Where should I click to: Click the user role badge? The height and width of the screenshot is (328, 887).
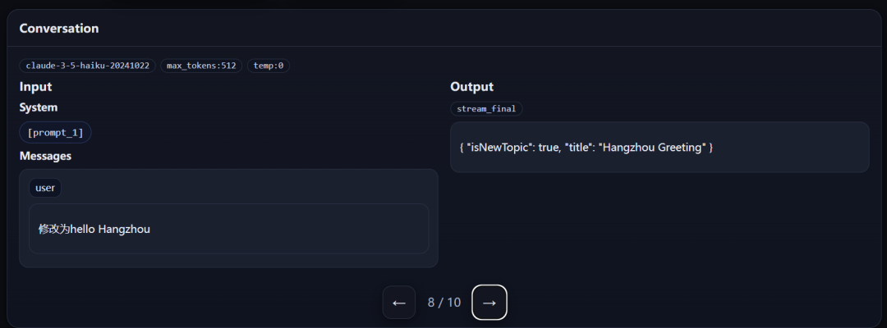point(45,188)
